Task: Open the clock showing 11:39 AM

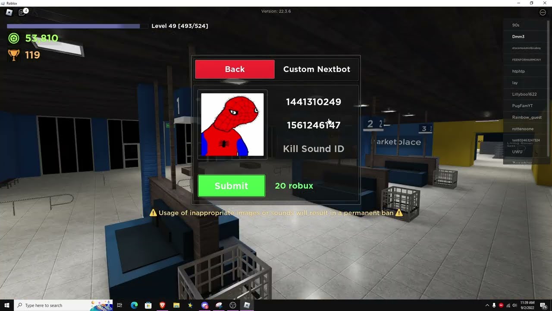Action: 527,305
